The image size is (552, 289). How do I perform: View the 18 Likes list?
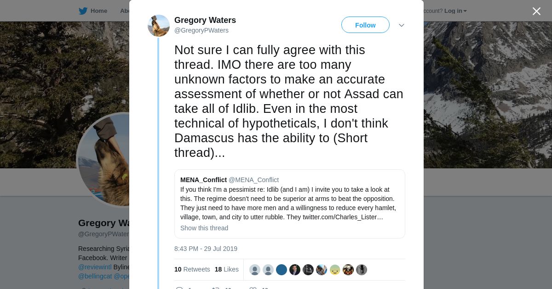tap(226, 269)
